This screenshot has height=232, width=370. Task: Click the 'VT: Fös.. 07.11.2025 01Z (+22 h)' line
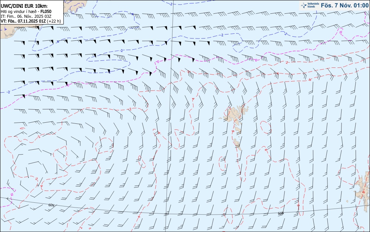pos(31,21)
